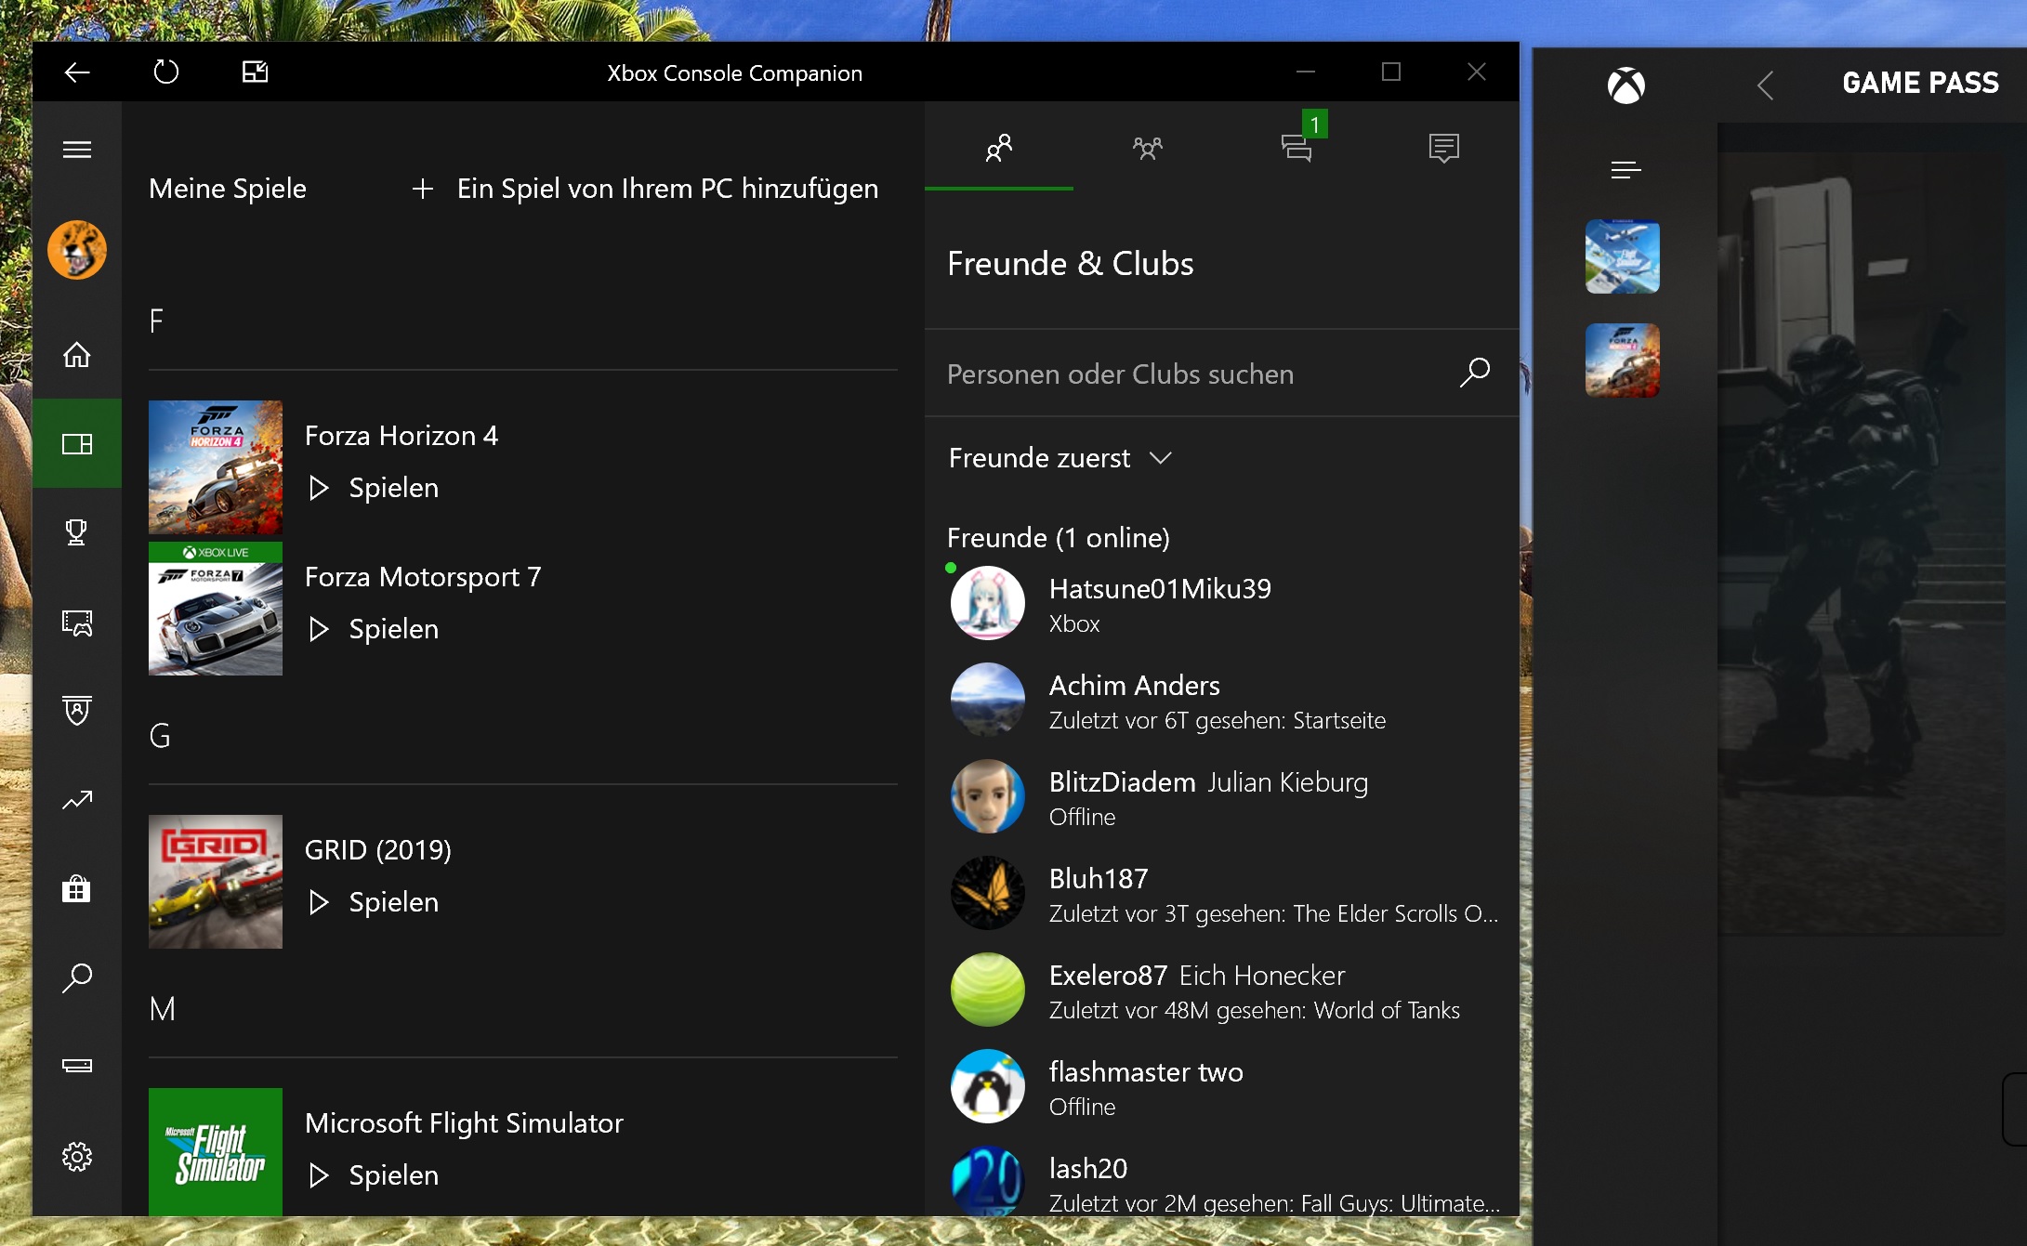Click the Xbox logo in Game Pass panel

(x=1626, y=85)
